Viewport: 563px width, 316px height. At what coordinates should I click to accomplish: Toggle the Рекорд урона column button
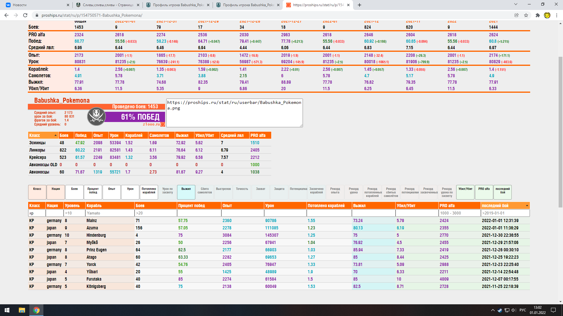click(353, 192)
